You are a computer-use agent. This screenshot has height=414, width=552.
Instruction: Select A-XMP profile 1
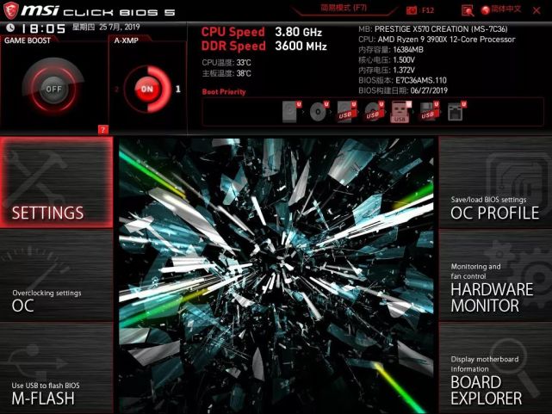pos(177,89)
